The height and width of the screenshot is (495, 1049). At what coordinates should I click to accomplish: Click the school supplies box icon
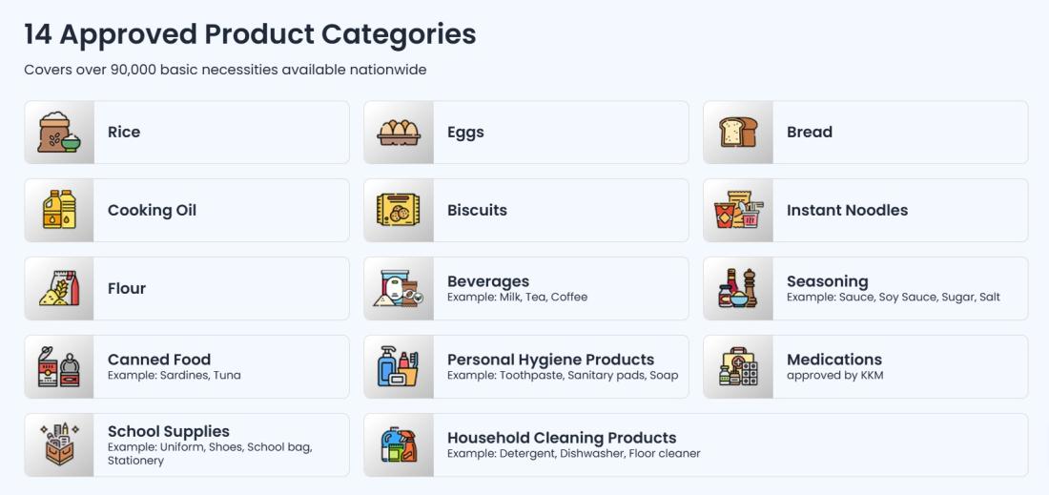59,444
